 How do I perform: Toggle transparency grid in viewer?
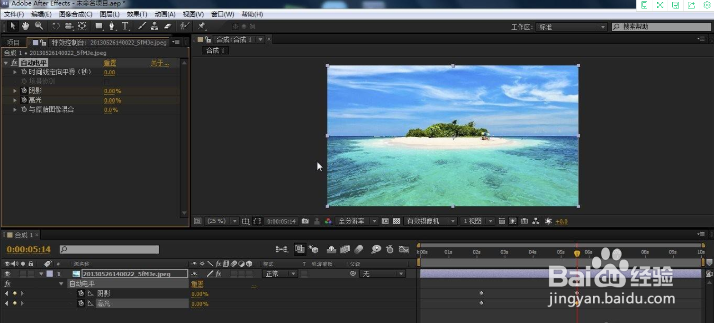pos(397,221)
